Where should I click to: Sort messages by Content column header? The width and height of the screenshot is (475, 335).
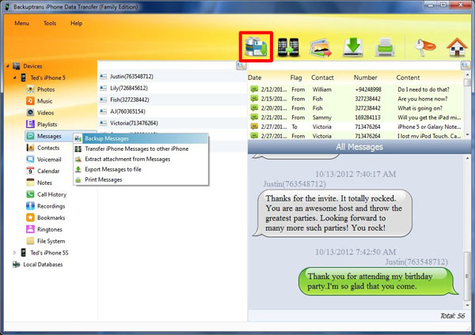tap(408, 77)
